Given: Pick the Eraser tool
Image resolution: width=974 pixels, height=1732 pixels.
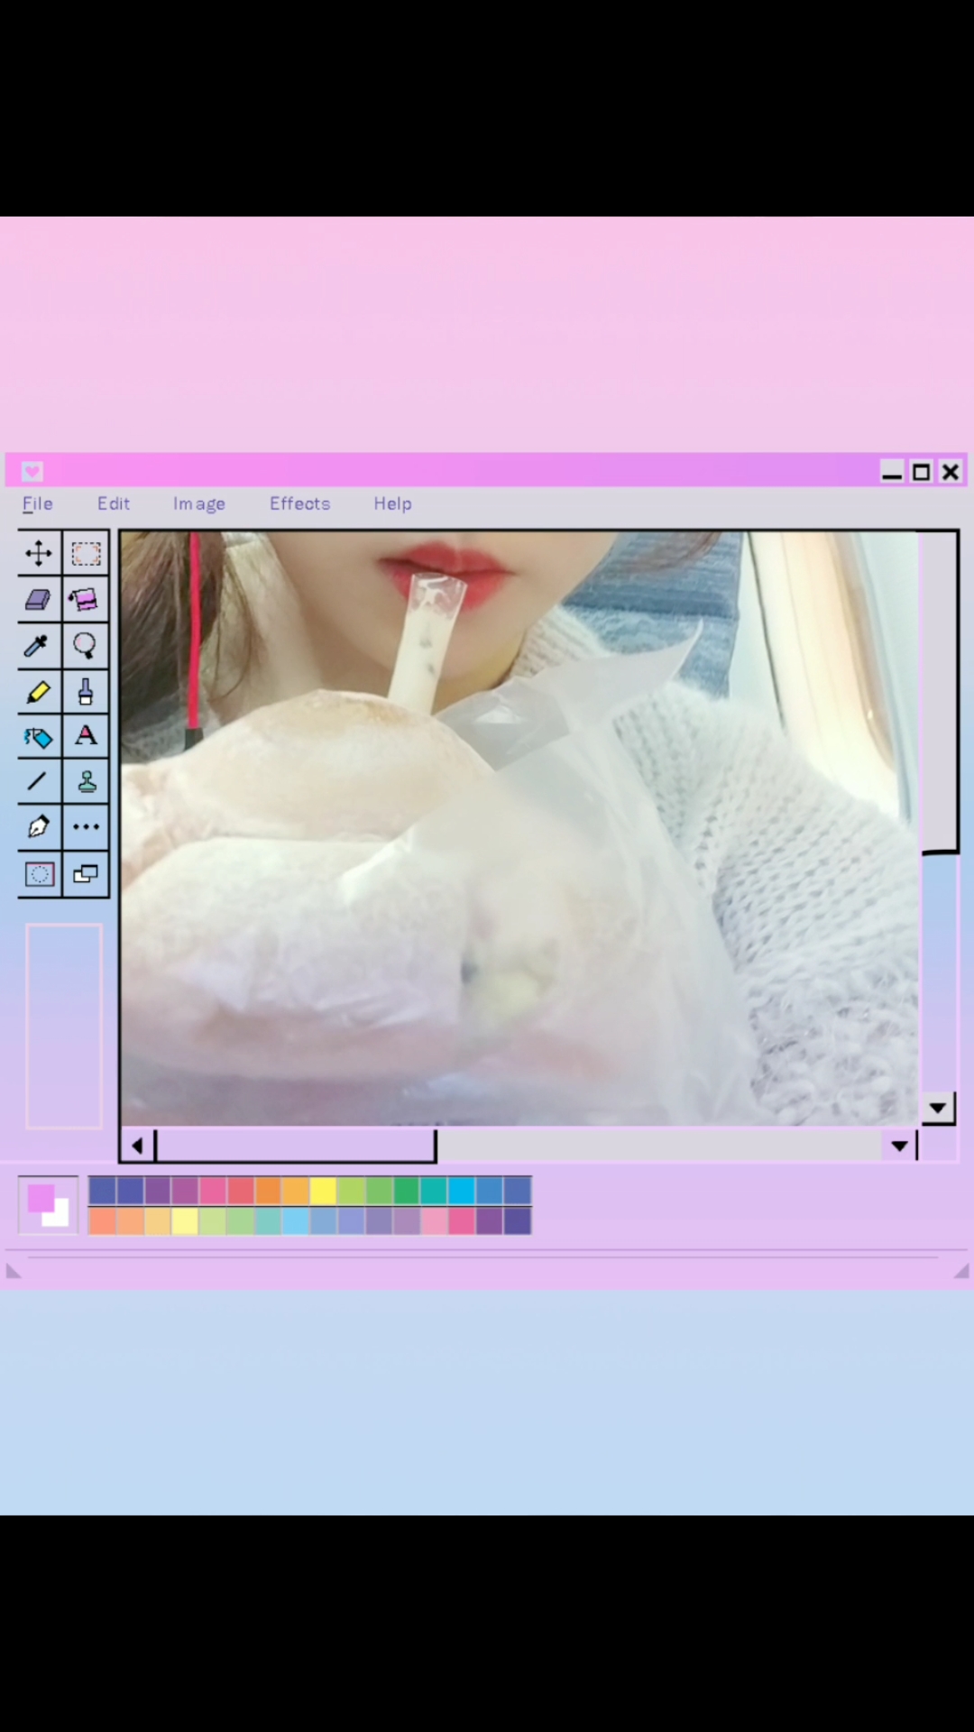Looking at the screenshot, I should point(39,599).
